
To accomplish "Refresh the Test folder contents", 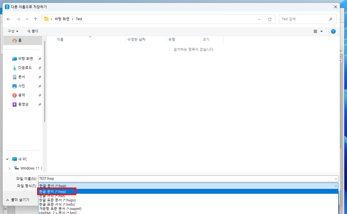I will point(270,19).
